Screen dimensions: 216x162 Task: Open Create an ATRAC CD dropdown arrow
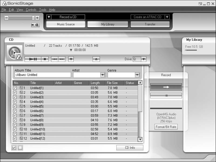pyautogui.click(x=167, y=17)
